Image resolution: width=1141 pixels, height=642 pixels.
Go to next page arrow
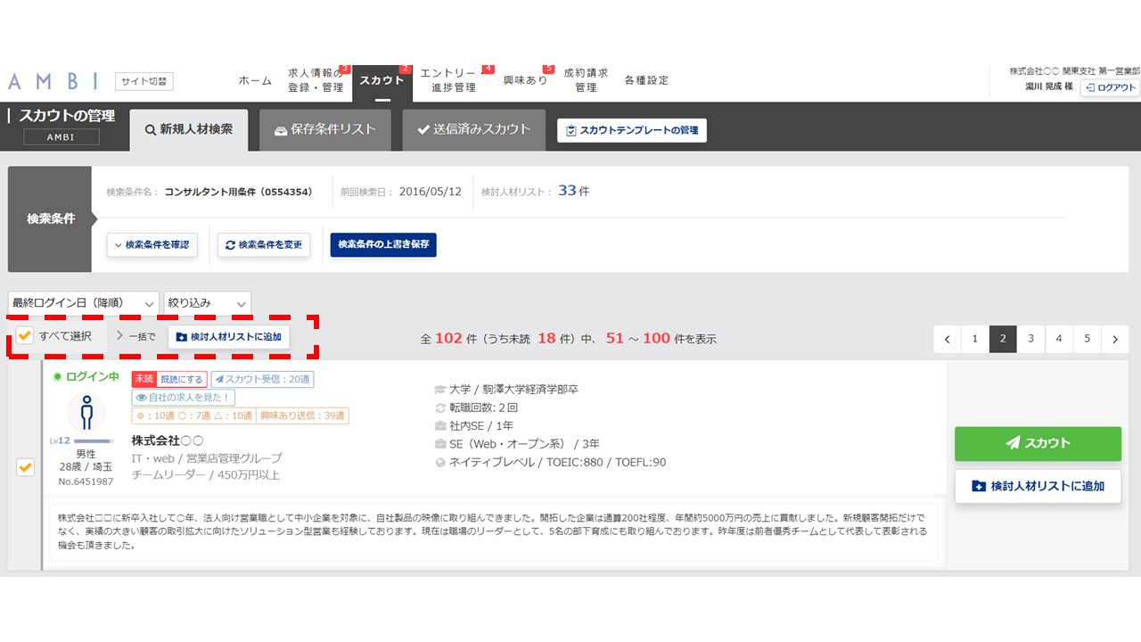pos(1115,339)
